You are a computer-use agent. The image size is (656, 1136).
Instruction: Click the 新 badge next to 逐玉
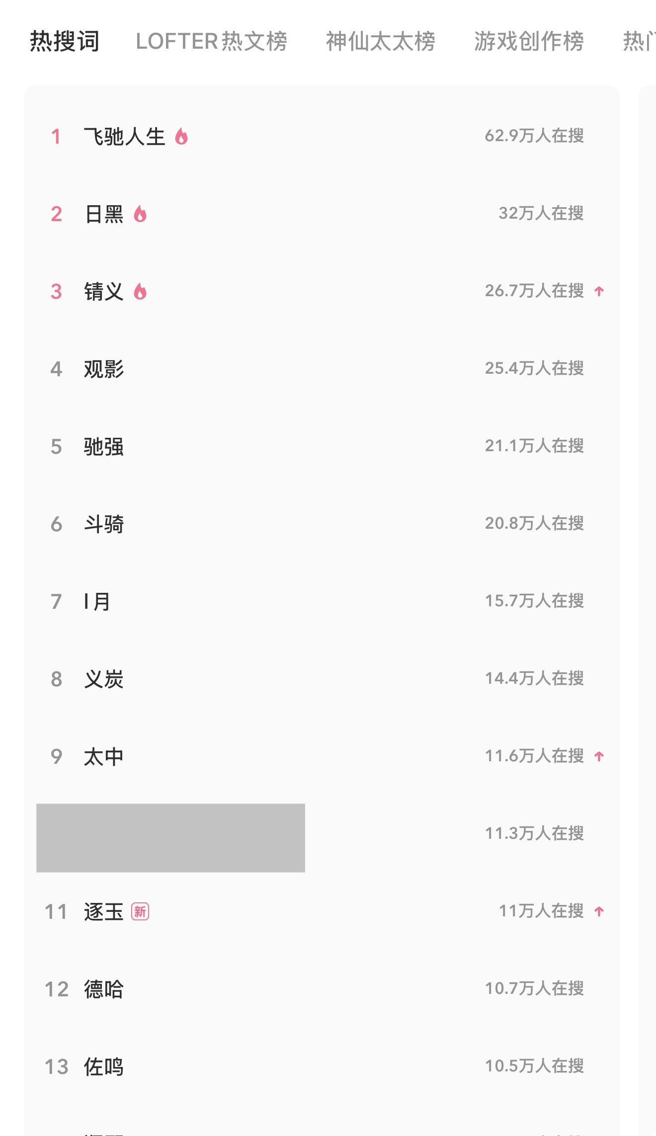click(140, 911)
